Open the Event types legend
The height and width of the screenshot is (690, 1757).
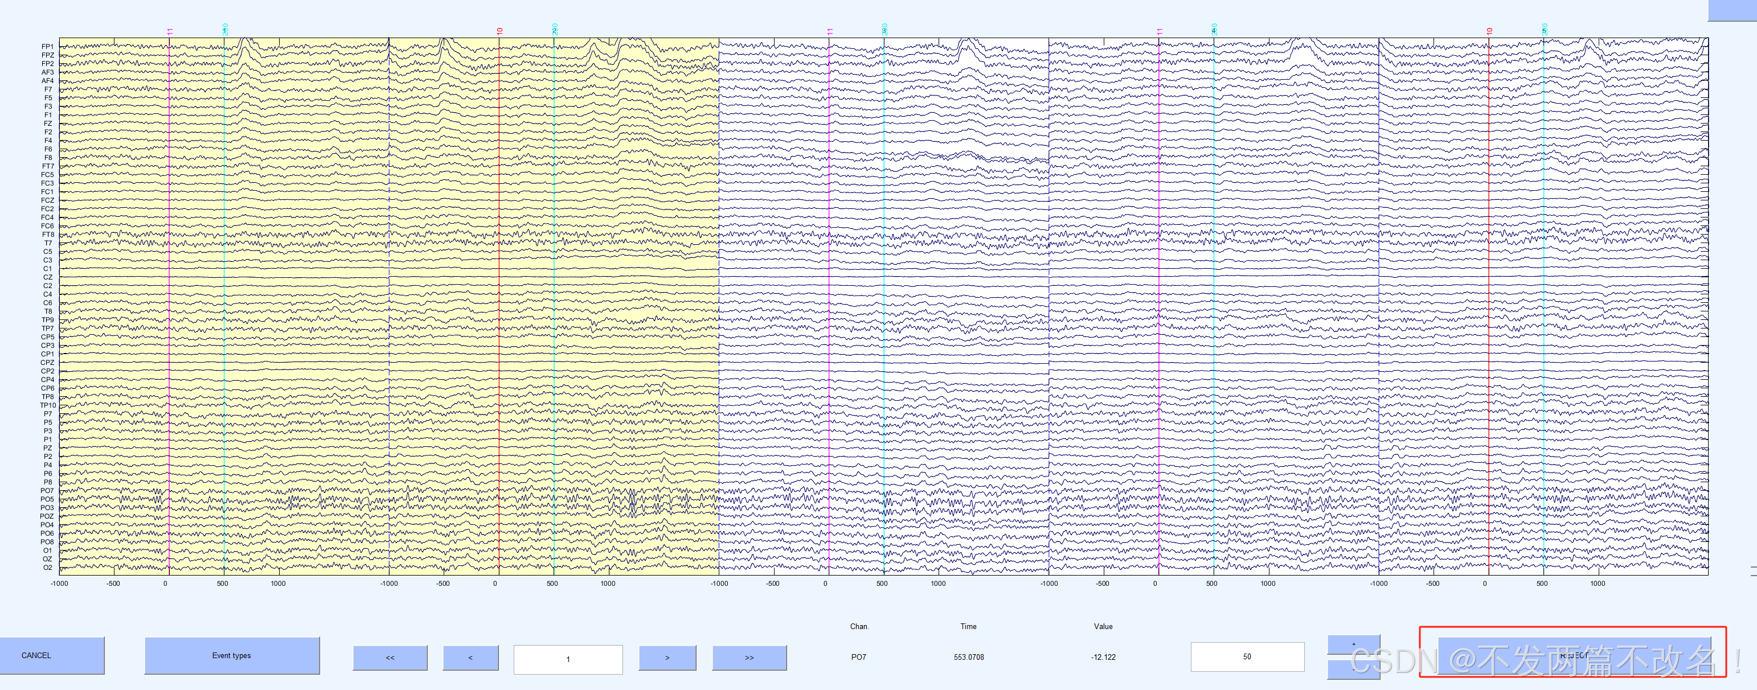click(231, 655)
